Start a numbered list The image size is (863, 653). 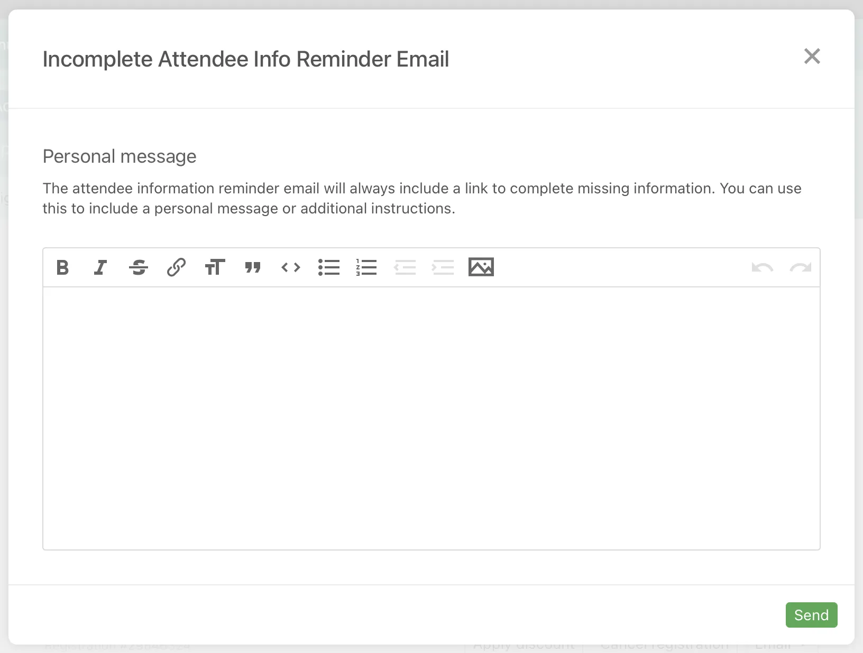(366, 267)
